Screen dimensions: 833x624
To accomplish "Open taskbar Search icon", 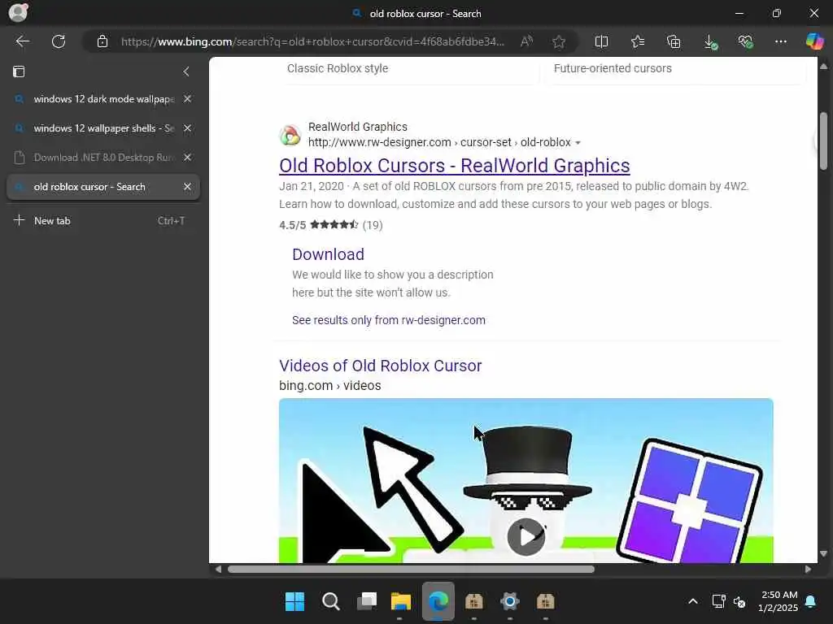I will (x=330, y=601).
